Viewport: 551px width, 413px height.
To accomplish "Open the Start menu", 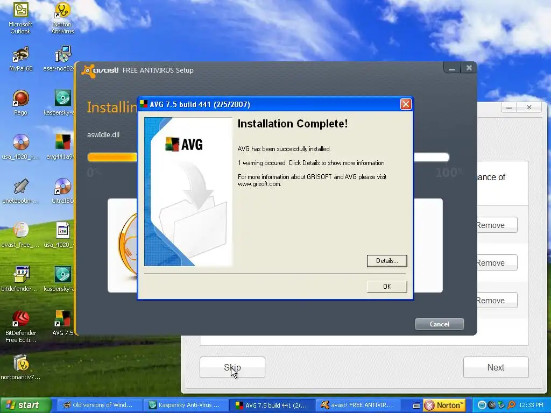I will pos(25,405).
